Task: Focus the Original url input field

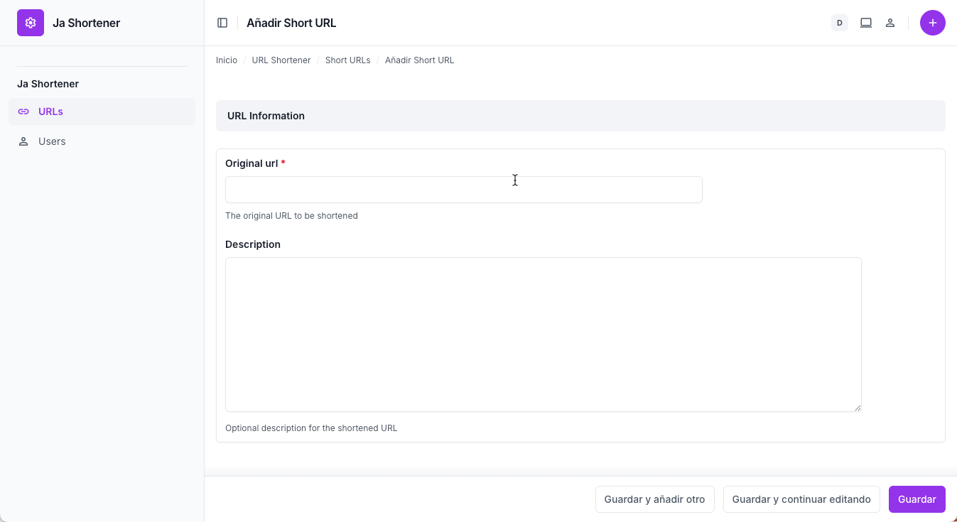Action: point(464,190)
